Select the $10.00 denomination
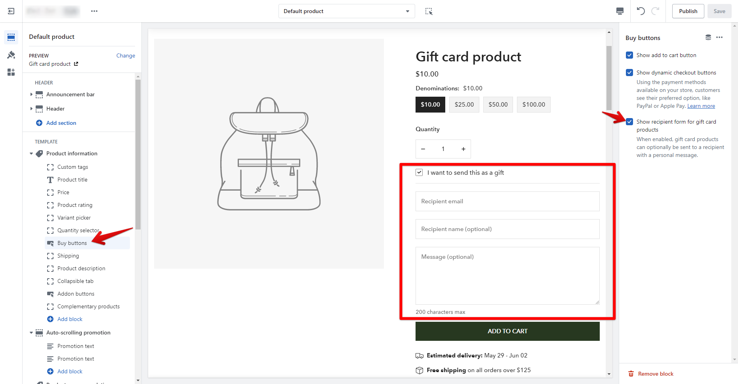Image resolution: width=738 pixels, height=384 pixels. (x=430, y=105)
